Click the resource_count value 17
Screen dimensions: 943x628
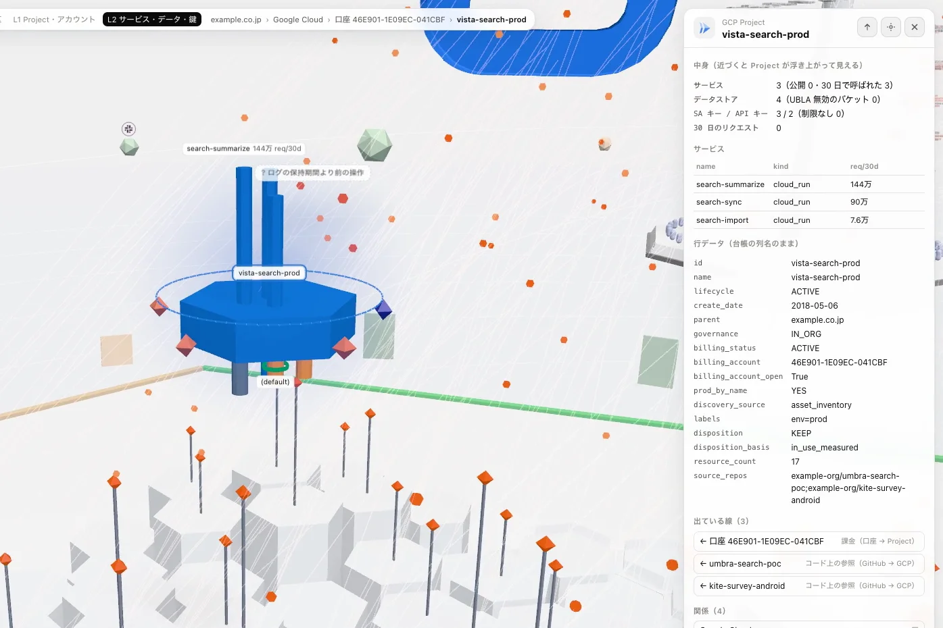point(796,462)
